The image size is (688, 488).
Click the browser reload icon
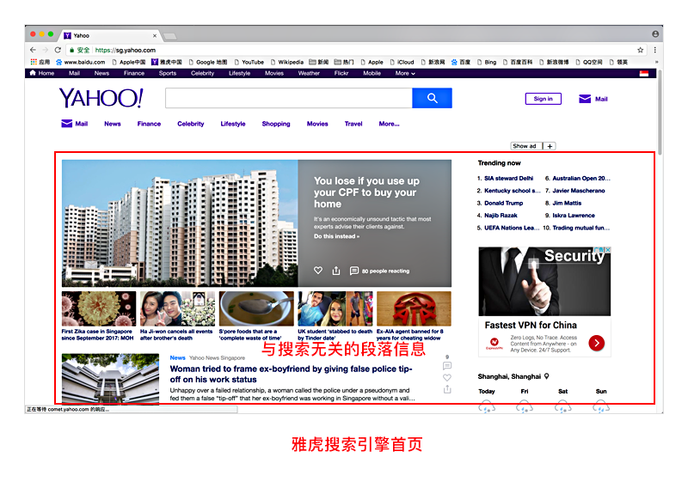pyautogui.click(x=58, y=50)
